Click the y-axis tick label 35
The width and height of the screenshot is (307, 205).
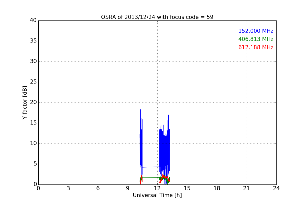(x=33, y=41)
